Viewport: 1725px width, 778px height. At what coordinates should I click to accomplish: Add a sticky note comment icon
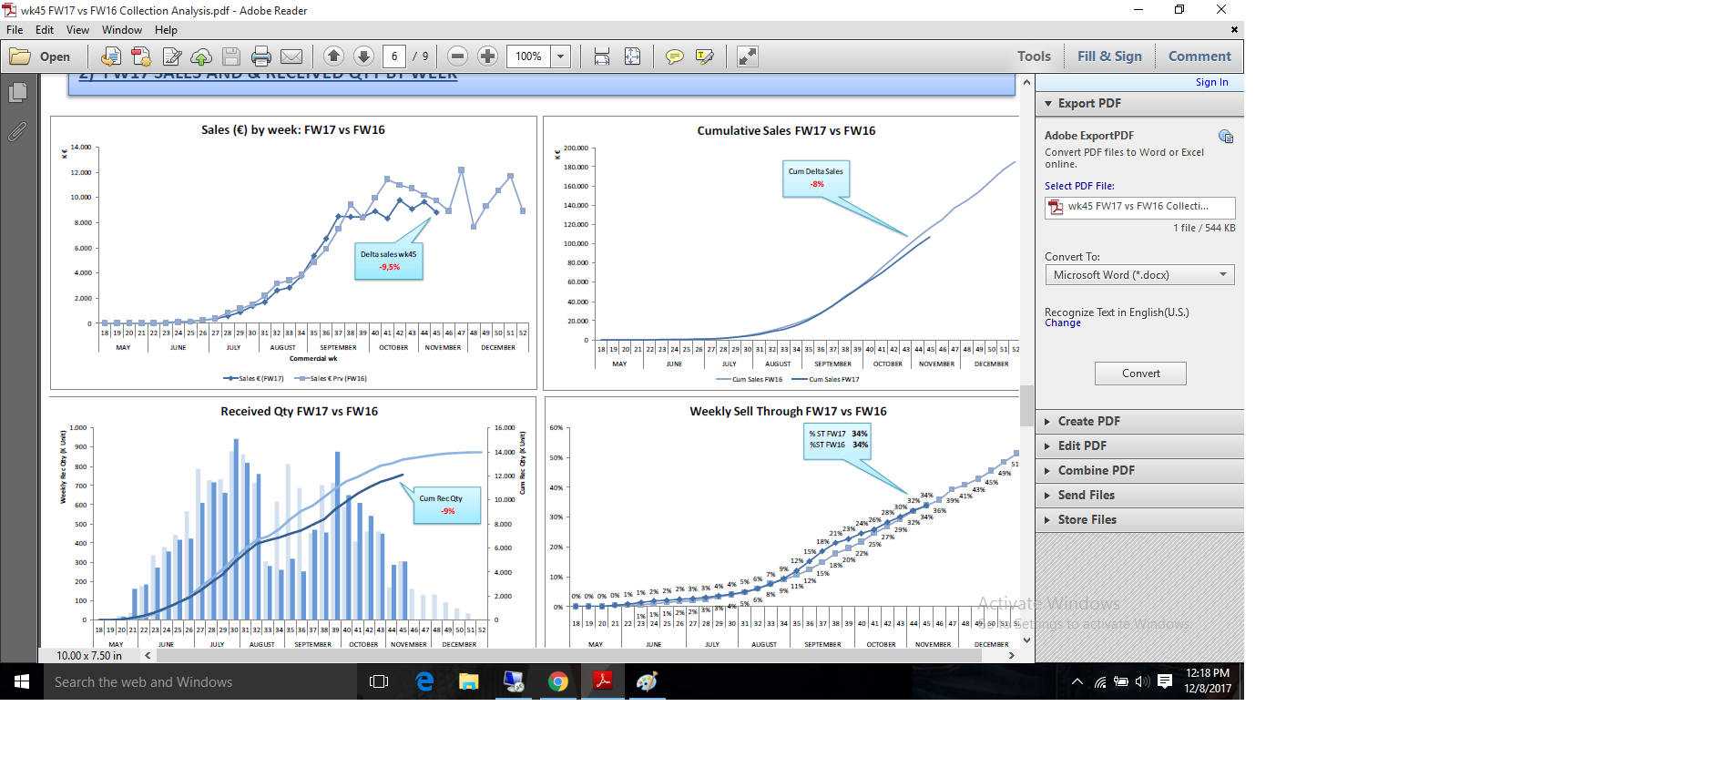click(675, 56)
